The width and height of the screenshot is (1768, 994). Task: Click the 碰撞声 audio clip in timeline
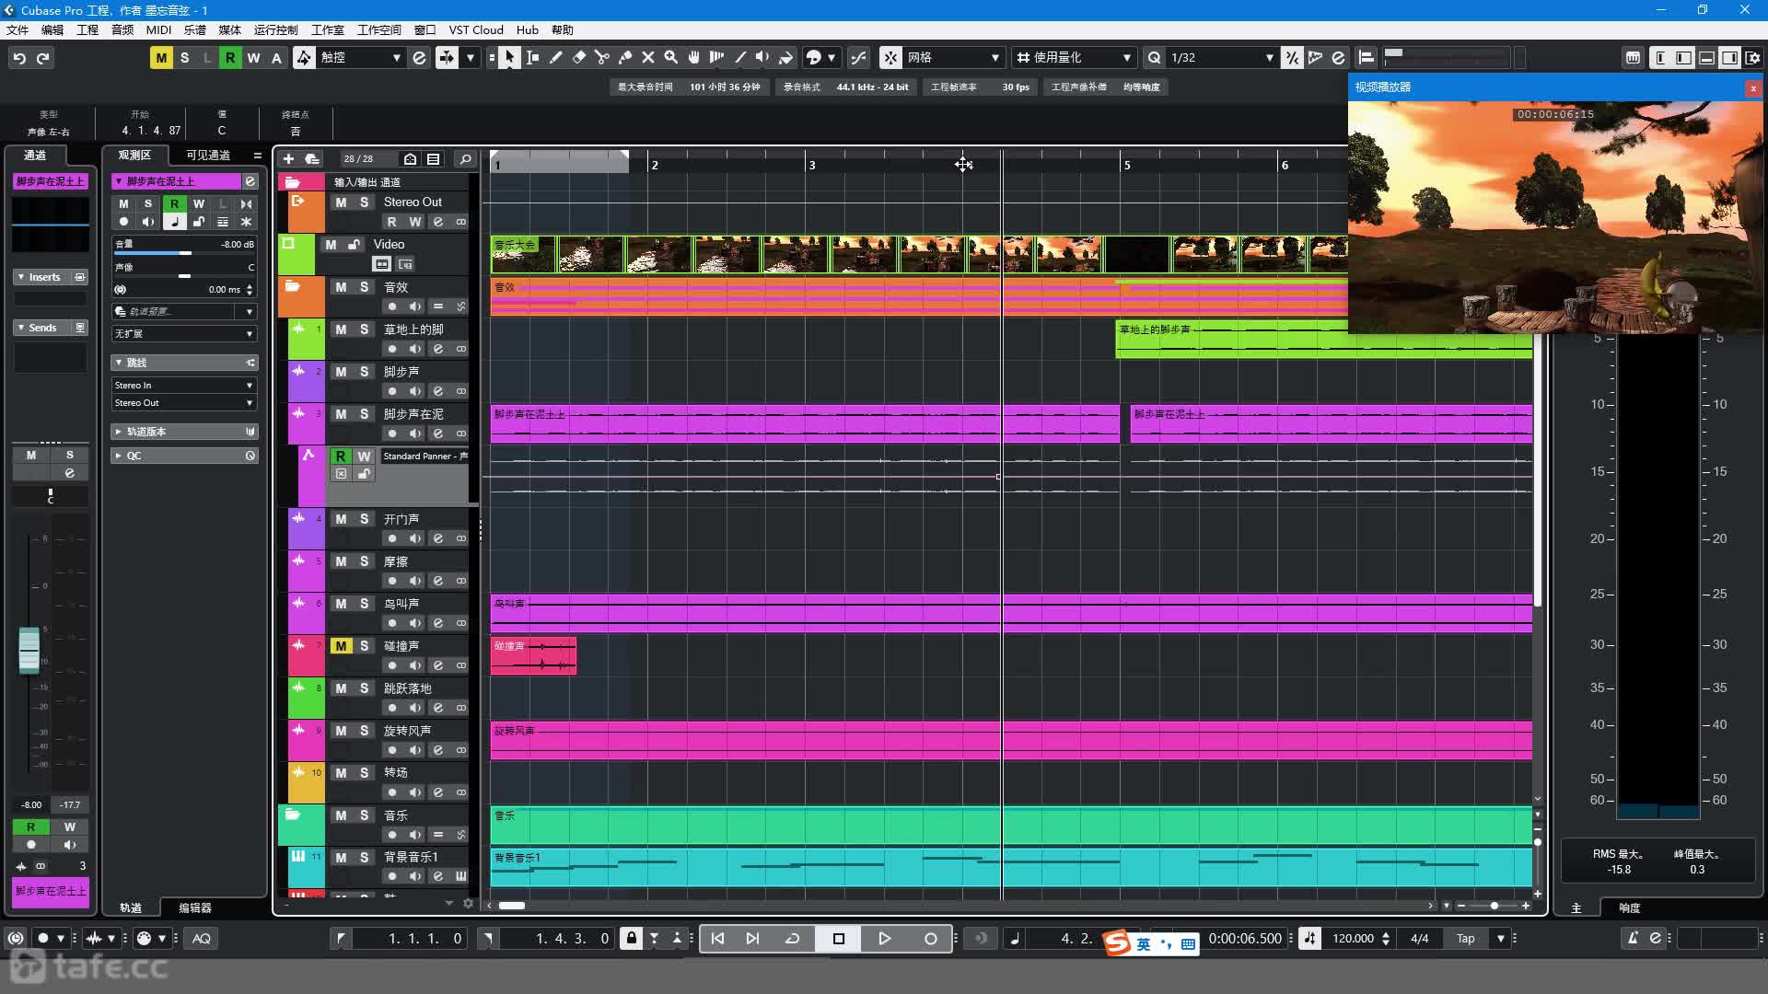(x=533, y=655)
